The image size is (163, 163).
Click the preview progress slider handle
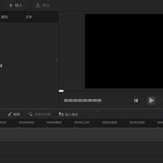pos(61,91)
